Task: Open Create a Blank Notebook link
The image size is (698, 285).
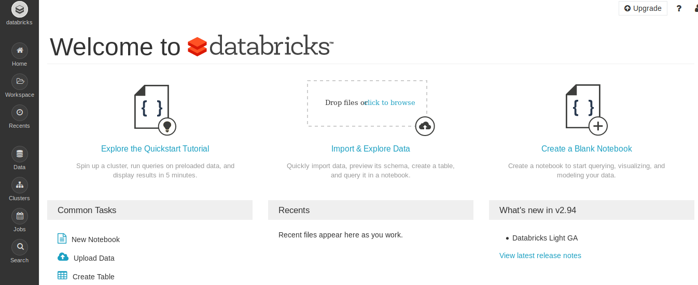Action: (587, 149)
